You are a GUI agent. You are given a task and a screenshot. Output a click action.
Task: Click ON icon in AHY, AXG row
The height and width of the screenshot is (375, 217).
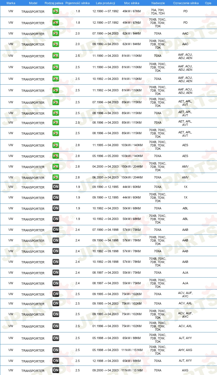(x=56, y=350)
